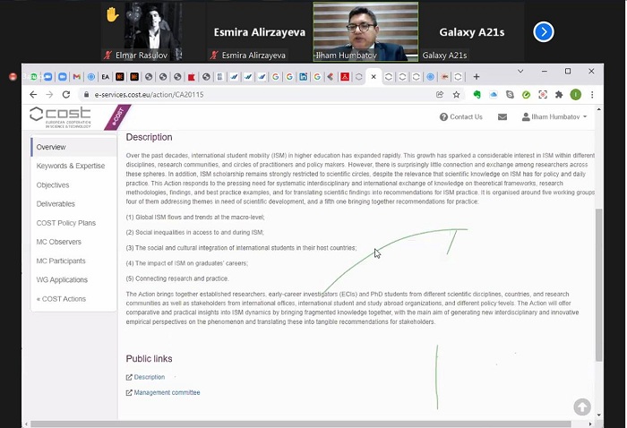Select Elmar Rasulov's video thumbnail

pos(153,32)
